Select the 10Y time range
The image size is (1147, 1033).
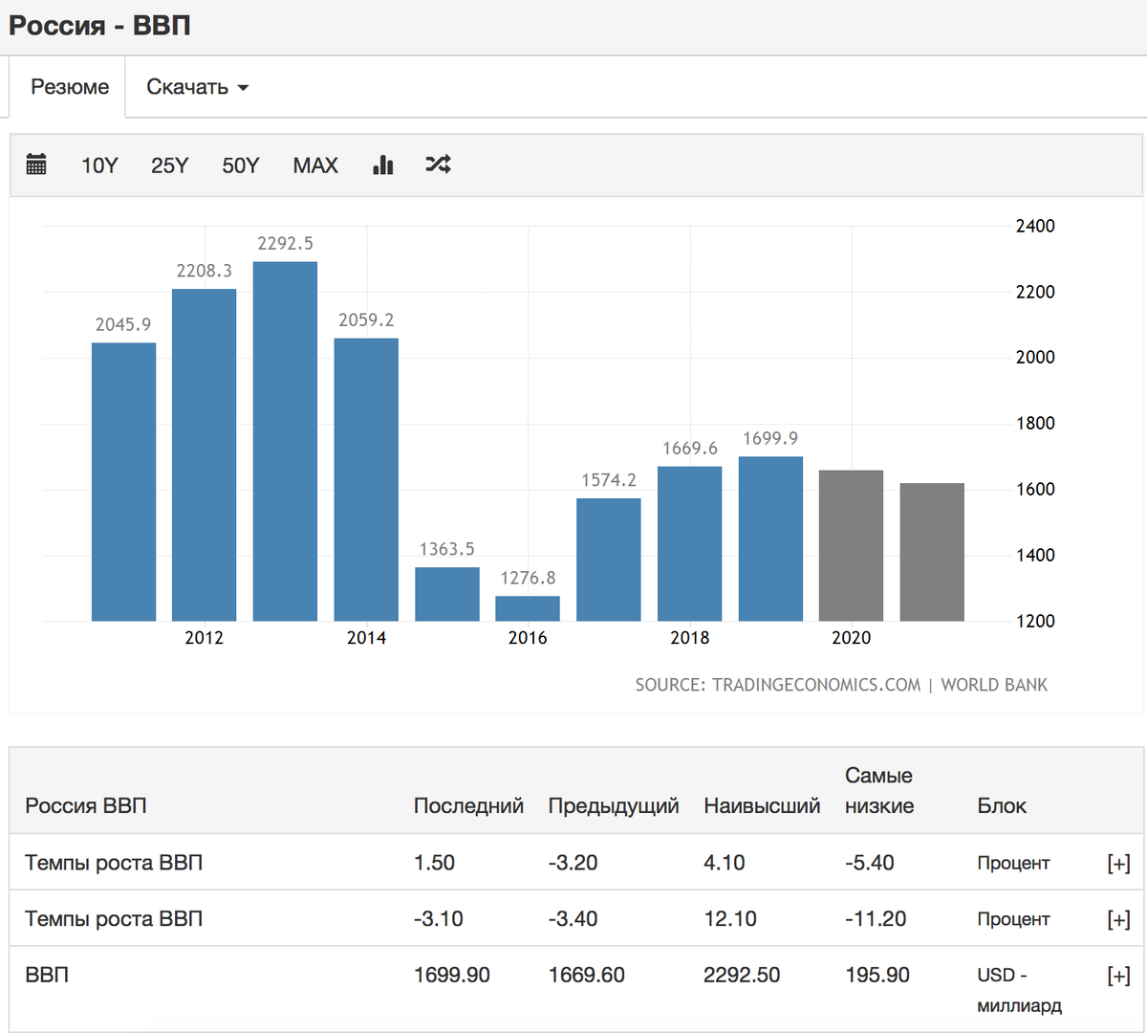point(99,165)
